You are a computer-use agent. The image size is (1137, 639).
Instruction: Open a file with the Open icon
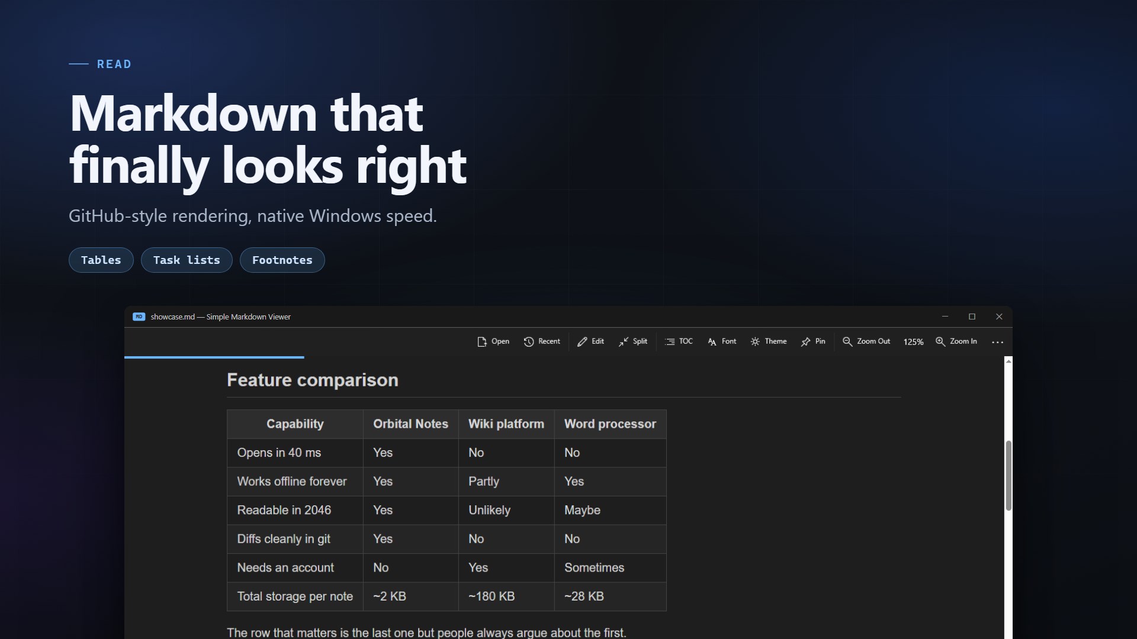(481, 342)
